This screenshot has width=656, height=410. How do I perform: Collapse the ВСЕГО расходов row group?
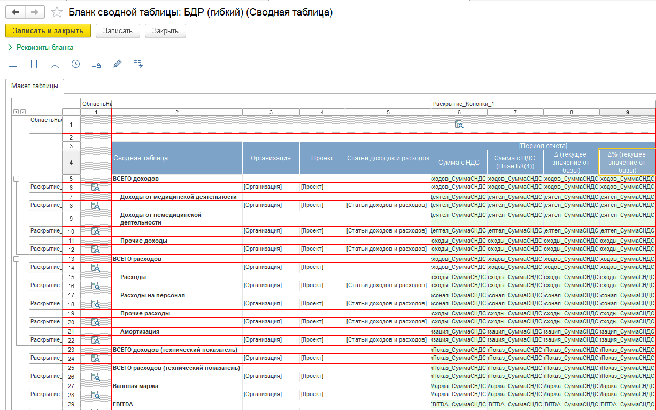(16, 259)
